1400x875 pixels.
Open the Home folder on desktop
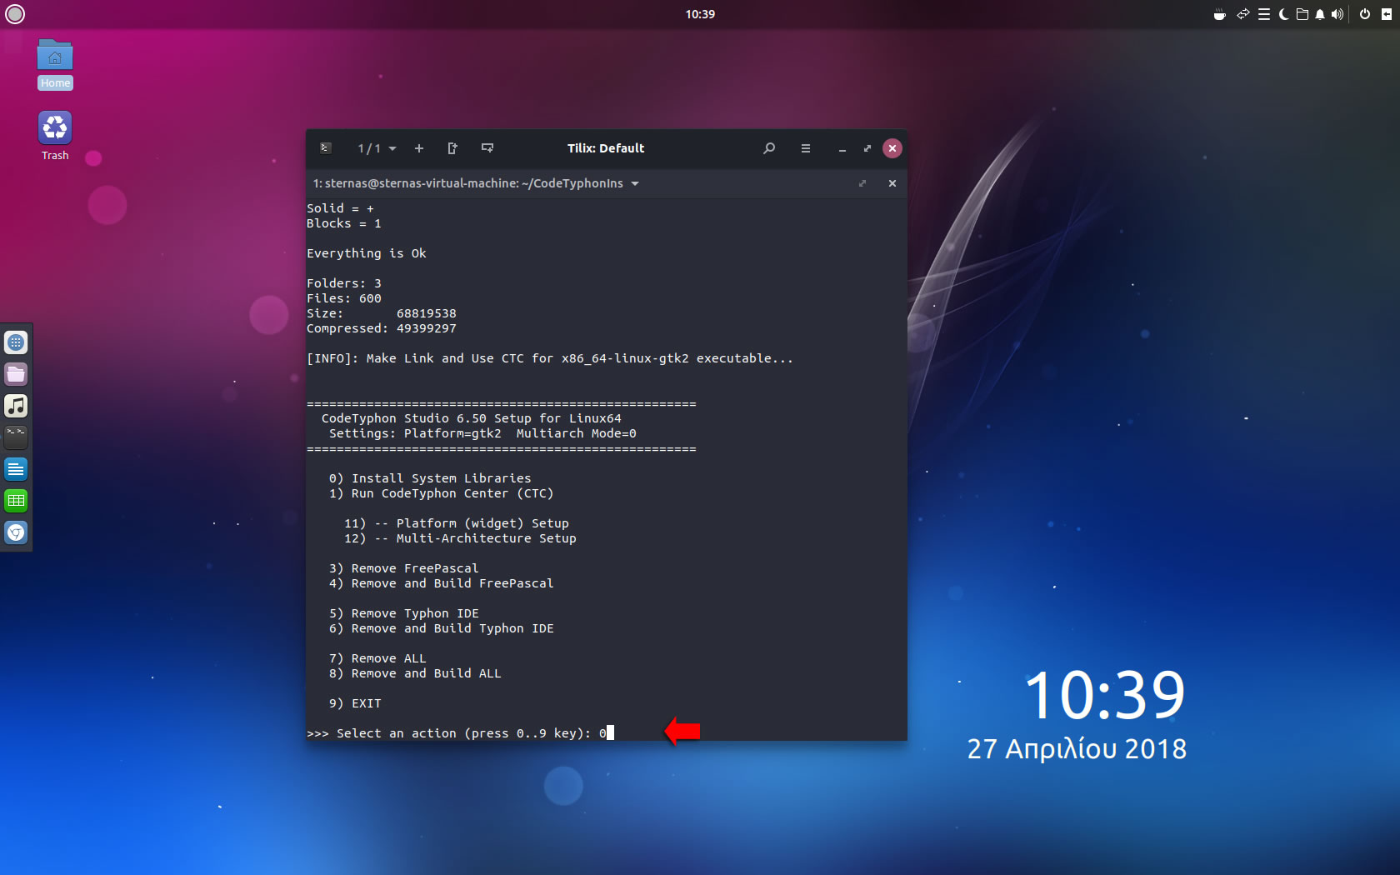pos(55,64)
